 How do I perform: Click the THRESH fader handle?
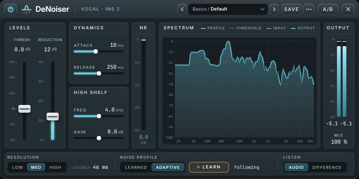point(24,109)
